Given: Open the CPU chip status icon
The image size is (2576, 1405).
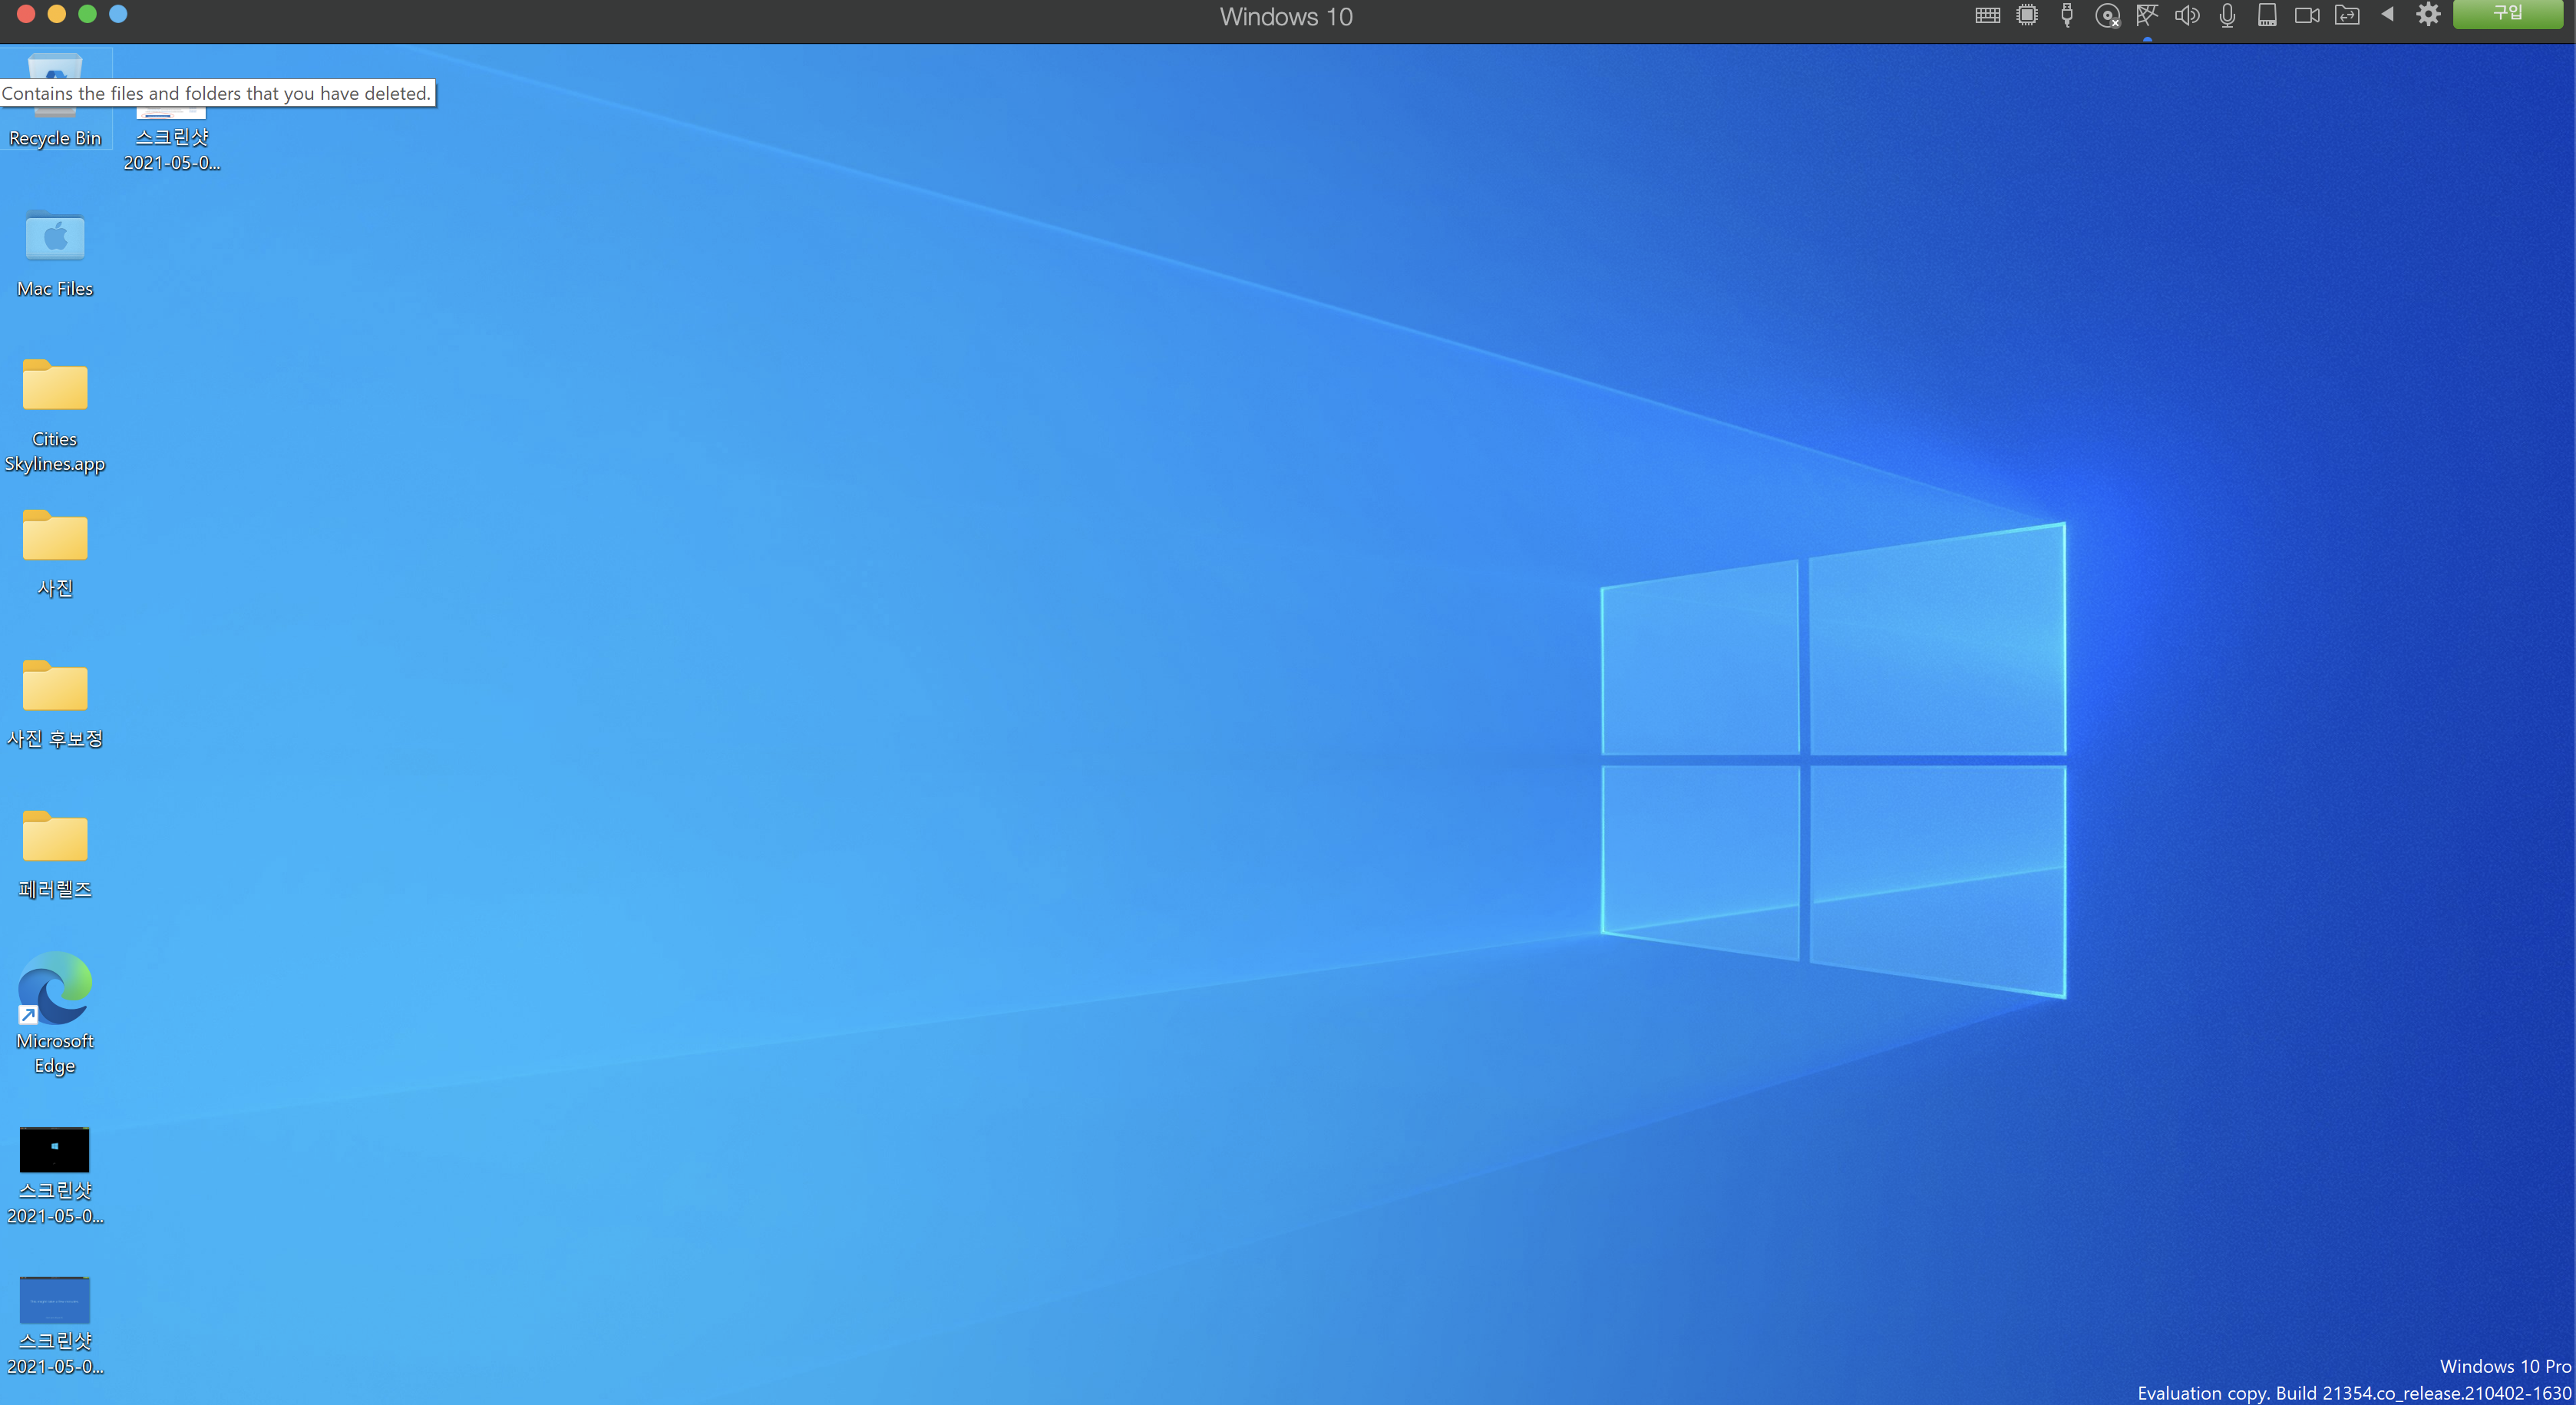Looking at the screenshot, I should click(x=2027, y=15).
